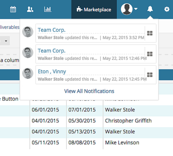Open the bar chart reports icon
The width and height of the screenshot is (173, 156).
48,9
